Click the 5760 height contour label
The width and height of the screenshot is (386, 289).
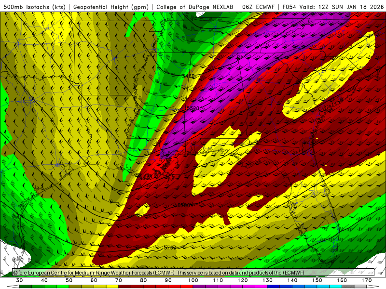coord(170,248)
